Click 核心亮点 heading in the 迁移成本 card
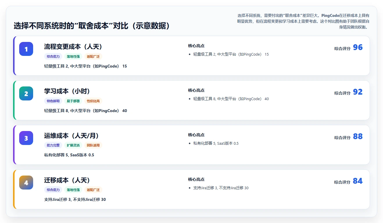Viewport: 383px width, 223px height. pos(196,179)
